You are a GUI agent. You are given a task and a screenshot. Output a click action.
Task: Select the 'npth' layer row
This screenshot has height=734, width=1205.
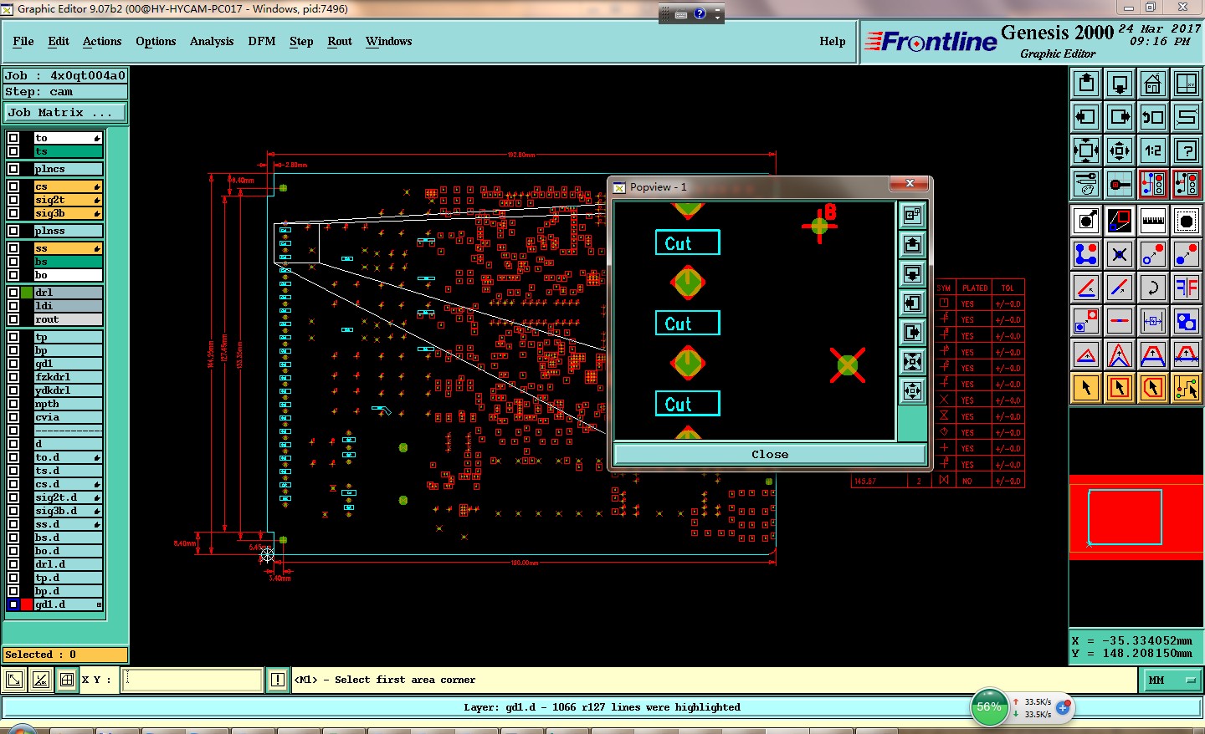(68, 404)
